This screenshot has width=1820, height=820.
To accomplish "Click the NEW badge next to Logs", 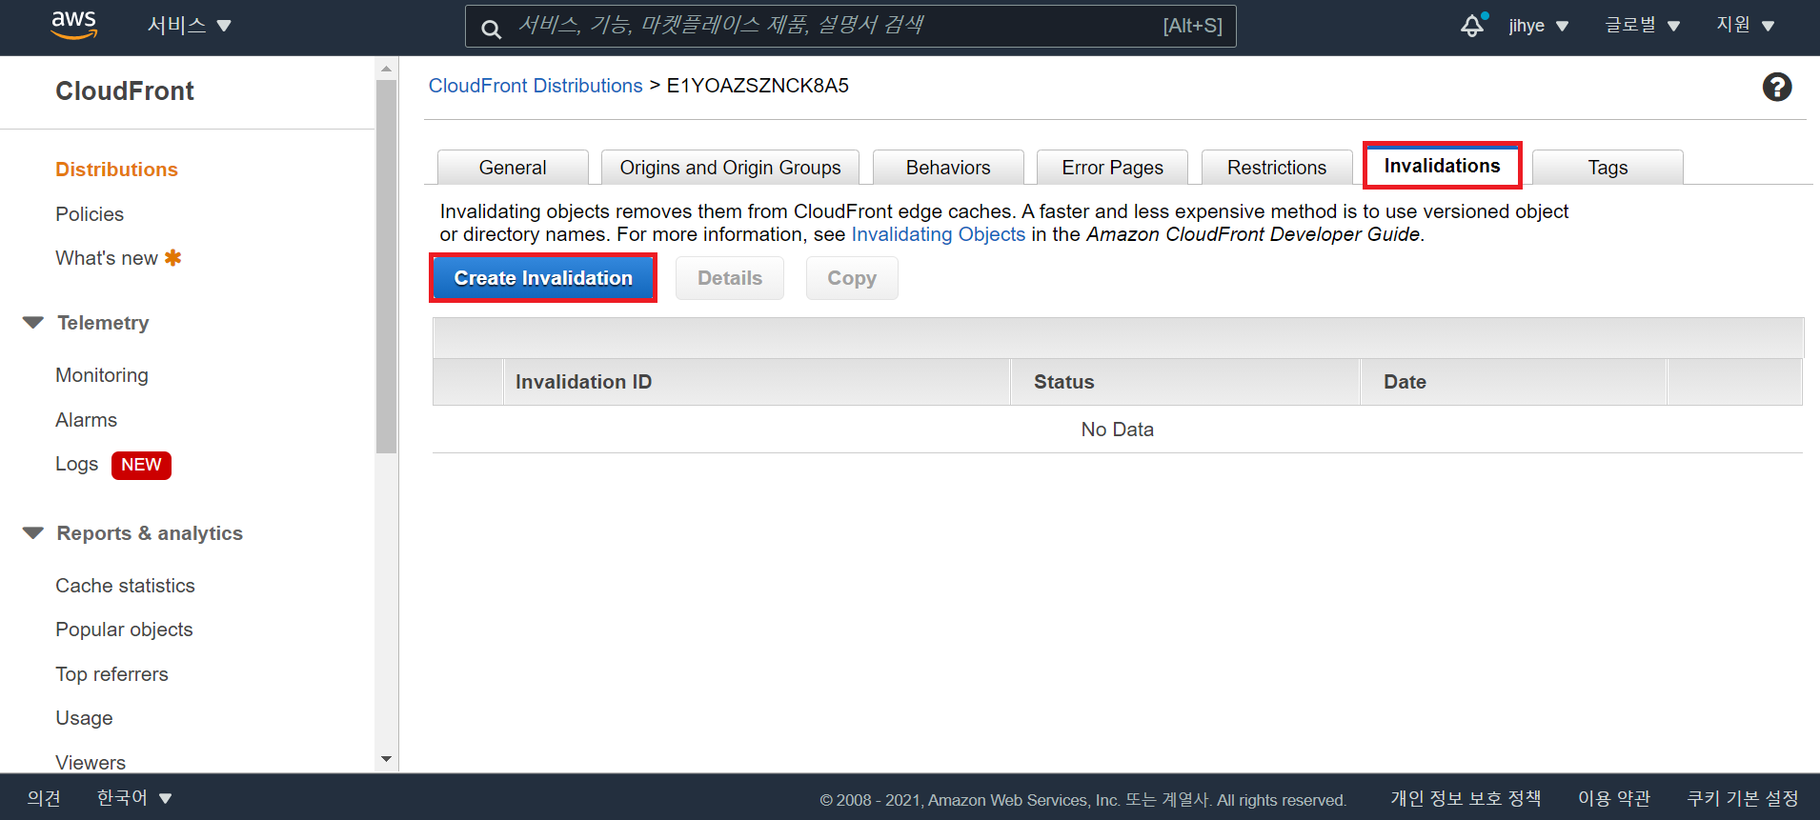I will coord(141,465).
